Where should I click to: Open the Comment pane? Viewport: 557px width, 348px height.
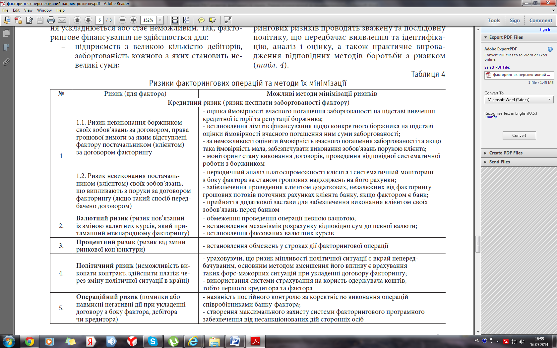pos(541,20)
